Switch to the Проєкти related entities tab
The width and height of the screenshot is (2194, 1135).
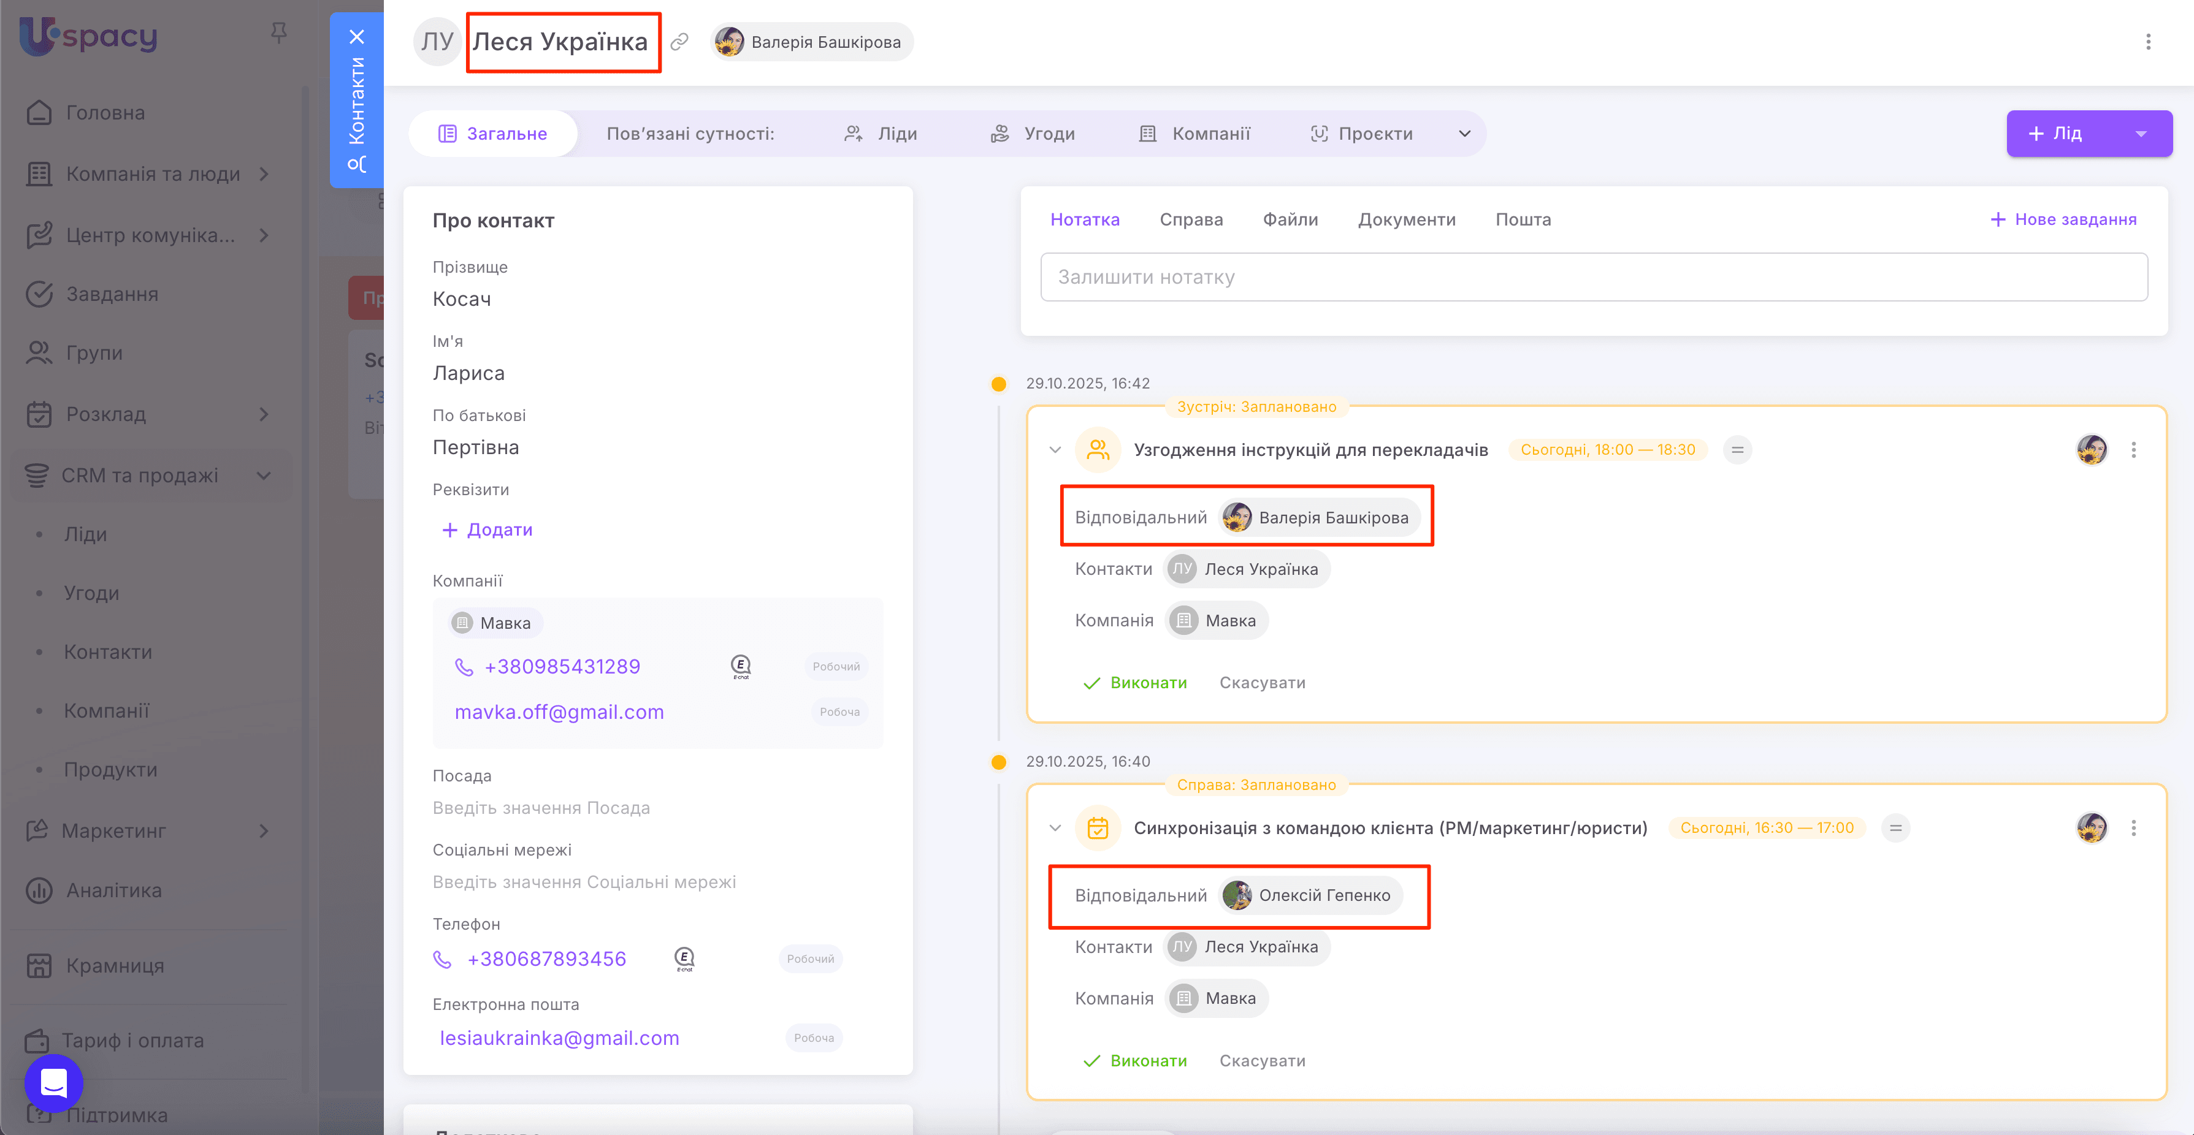(x=1362, y=134)
